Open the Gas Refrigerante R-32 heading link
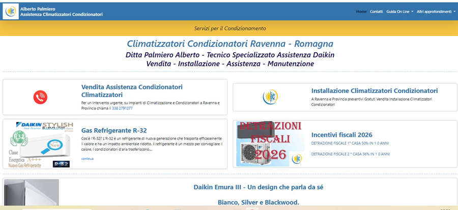The height and width of the screenshot is (210, 458). pos(114,130)
